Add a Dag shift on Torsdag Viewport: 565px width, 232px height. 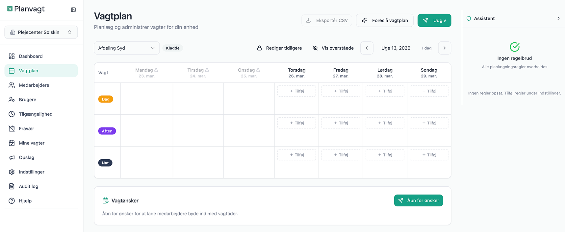click(x=296, y=91)
